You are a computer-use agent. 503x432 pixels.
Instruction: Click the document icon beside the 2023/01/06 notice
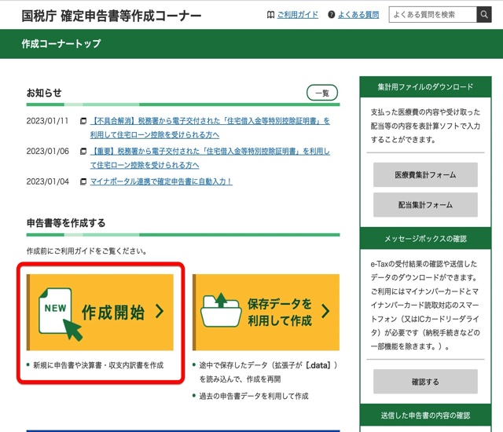tap(83, 152)
